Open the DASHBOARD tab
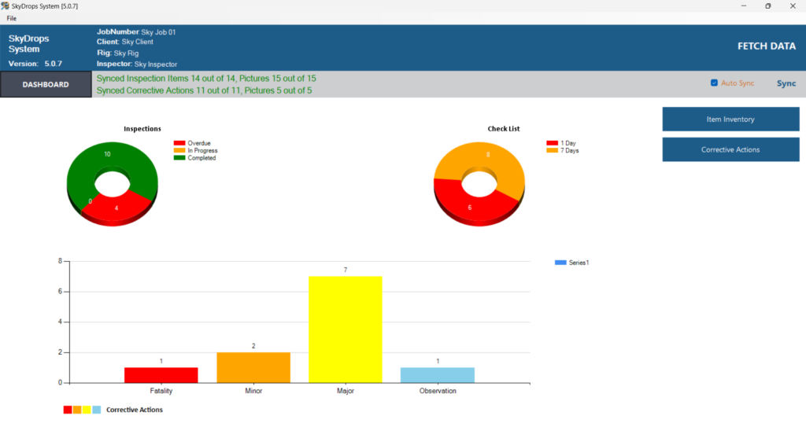Image resolution: width=806 pixels, height=427 pixels. pyautogui.click(x=46, y=84)
